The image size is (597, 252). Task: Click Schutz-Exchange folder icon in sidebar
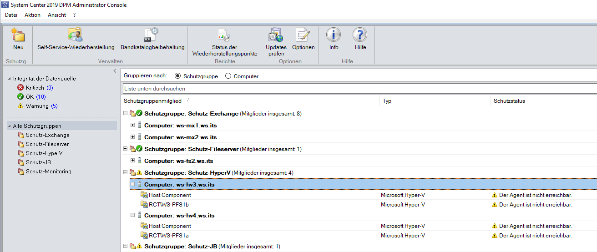click(x=21, y=135)
